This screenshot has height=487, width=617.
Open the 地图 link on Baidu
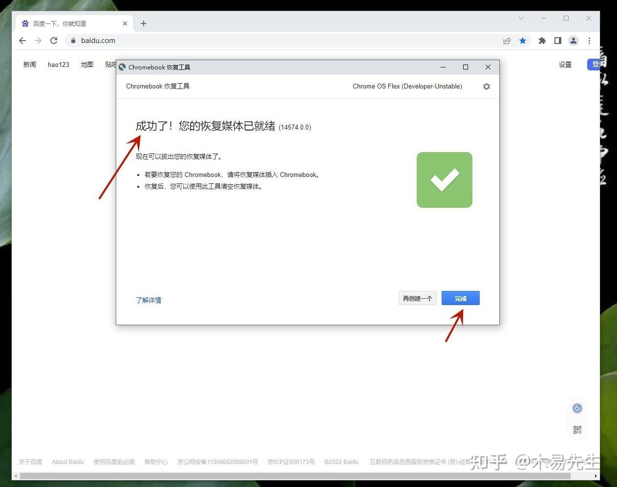pos(87,65)
